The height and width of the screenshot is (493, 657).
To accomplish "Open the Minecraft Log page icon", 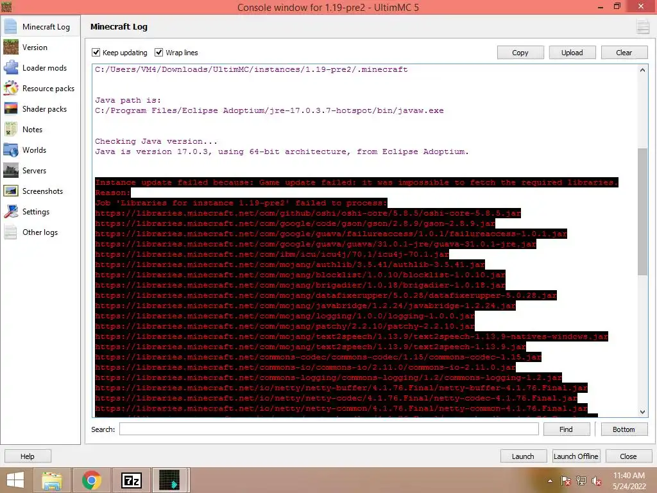I will coord(11,26).
